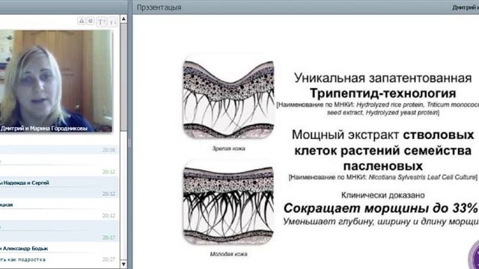Click the chat timestamp 20:08
Image resolution: width=479 pixels, height=269 pixels.
click(109, 149)
